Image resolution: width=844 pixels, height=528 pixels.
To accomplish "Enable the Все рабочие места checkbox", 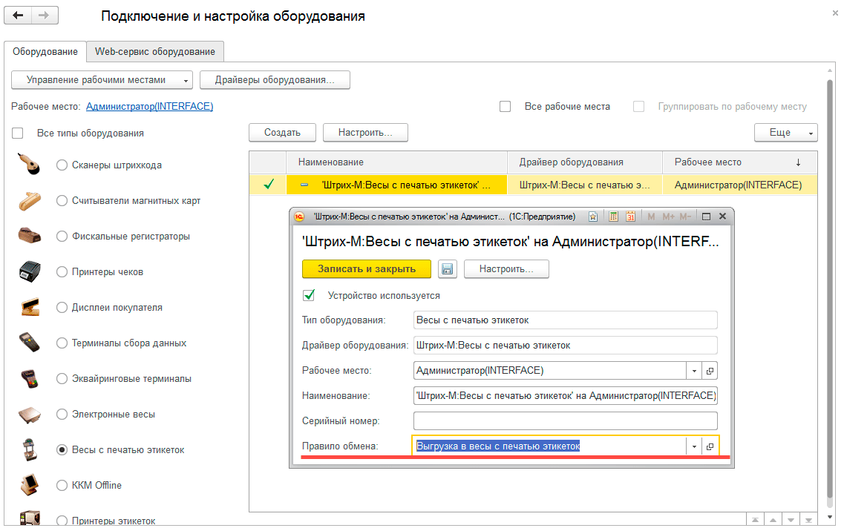I will coord(506,107).
